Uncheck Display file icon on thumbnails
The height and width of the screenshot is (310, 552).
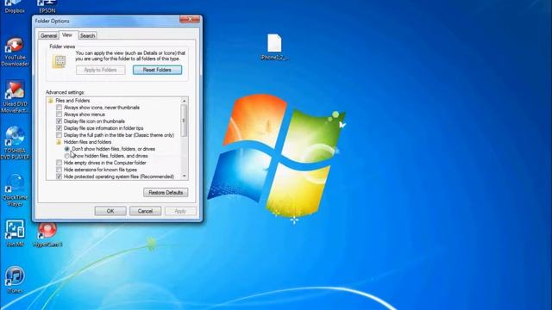pyautogui.click(x=60, y=121)
